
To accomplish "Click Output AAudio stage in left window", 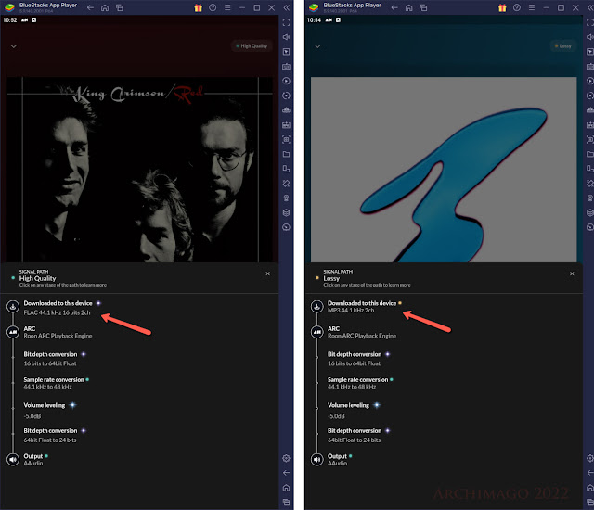I will 35,459.
